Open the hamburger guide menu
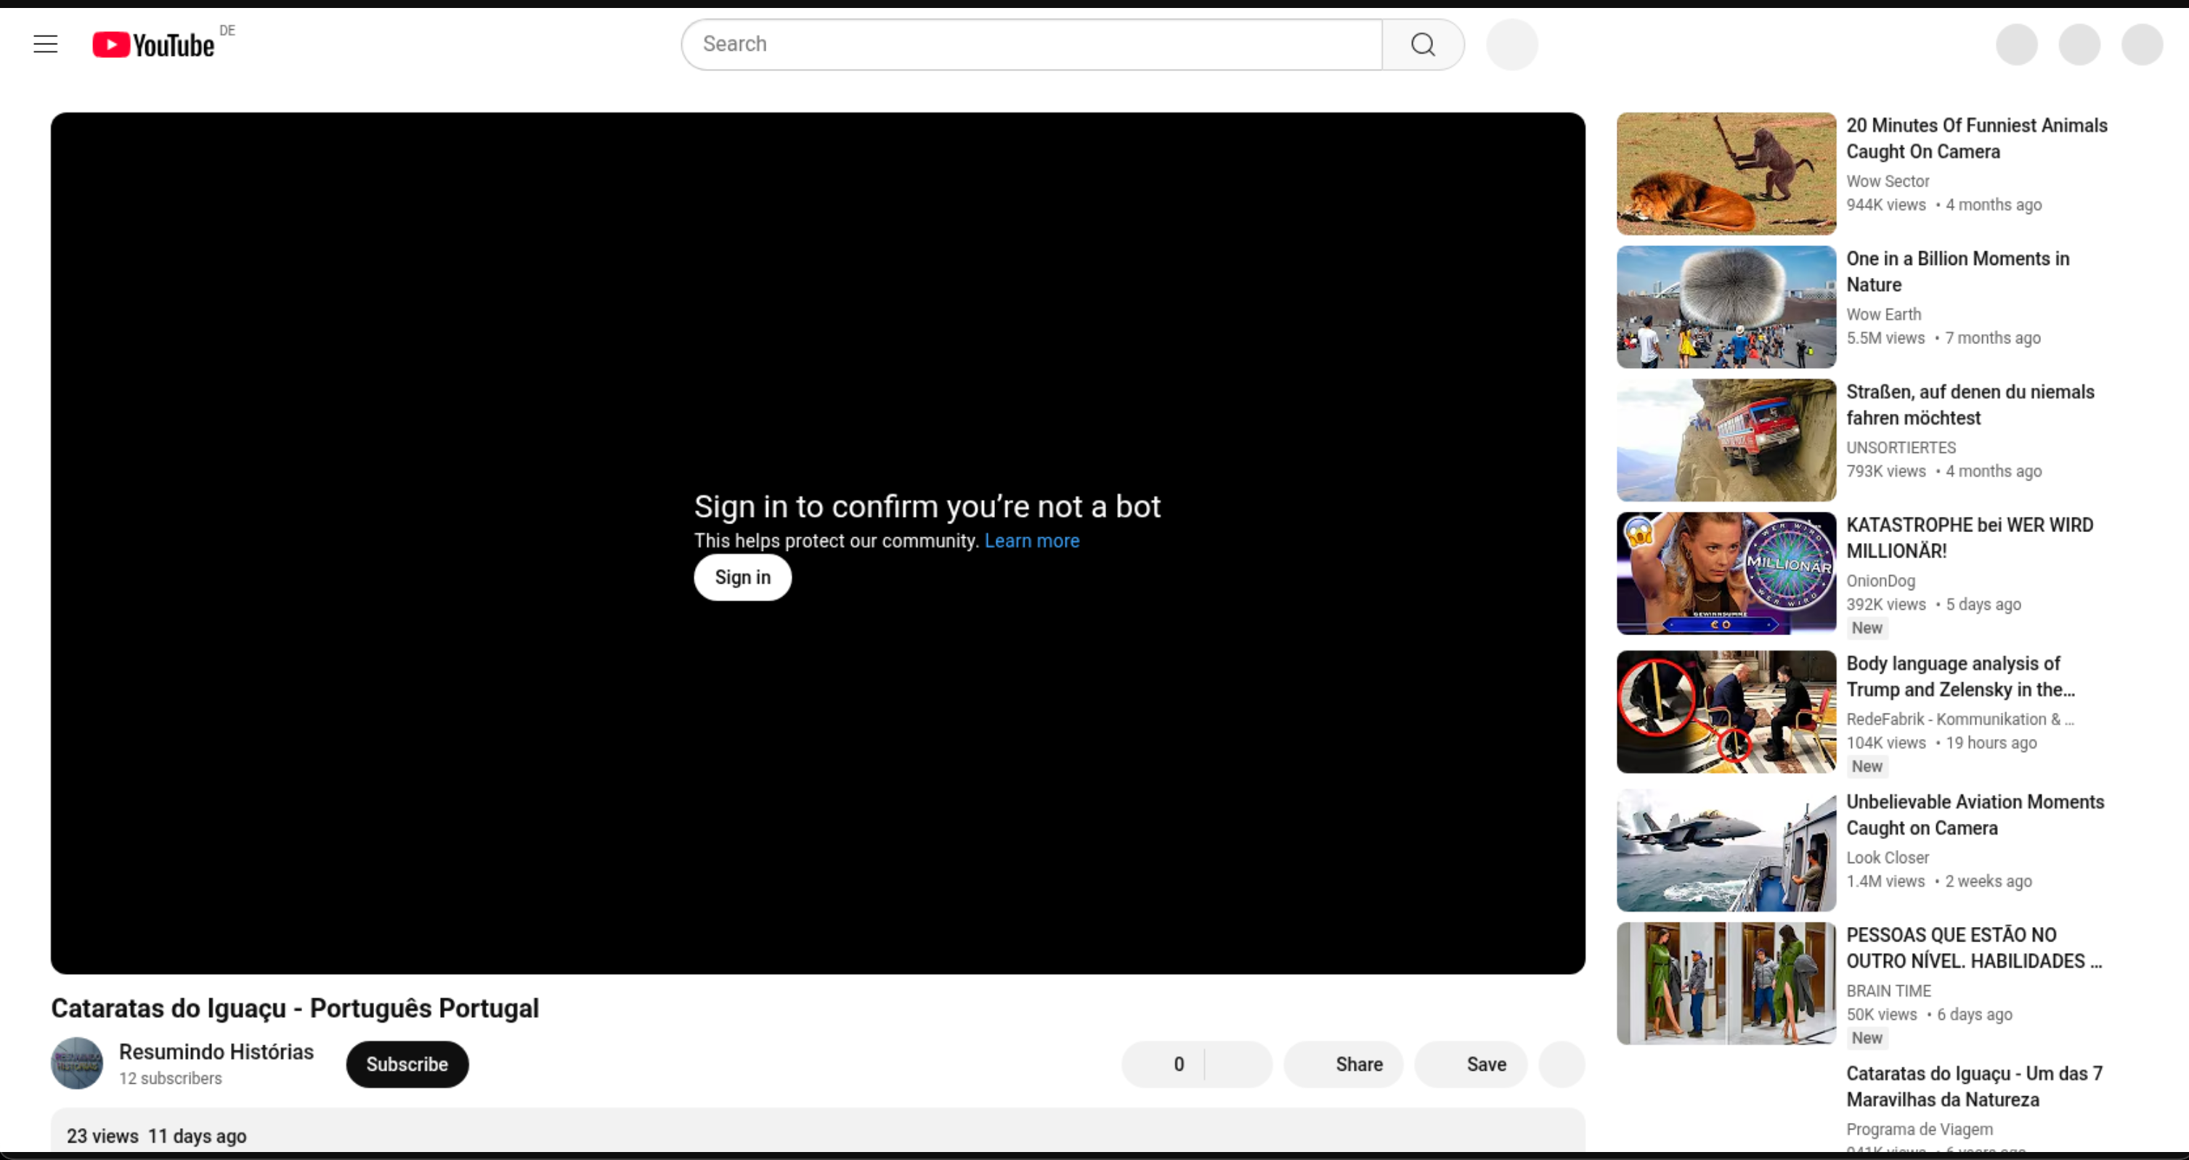Viewport: 2189px width, 1160px height. (46, 44)
